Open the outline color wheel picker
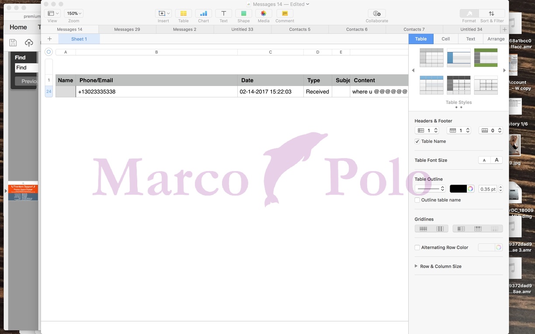The image size is (535, 334). [x=470, y=189]
